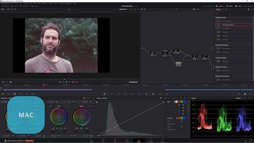This screenshot has width=254, height=143.
Task: Collapse the Resolve FX Color section
Action: (251, 17)
